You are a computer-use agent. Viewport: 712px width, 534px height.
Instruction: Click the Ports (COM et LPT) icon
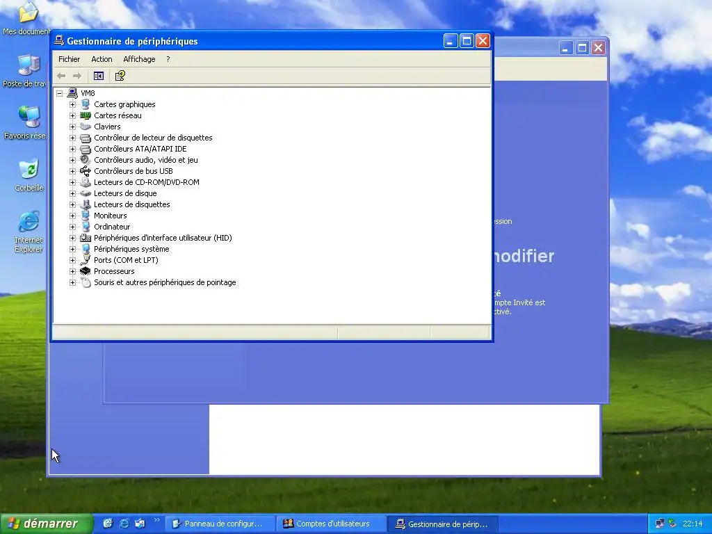tap(86, 260)
